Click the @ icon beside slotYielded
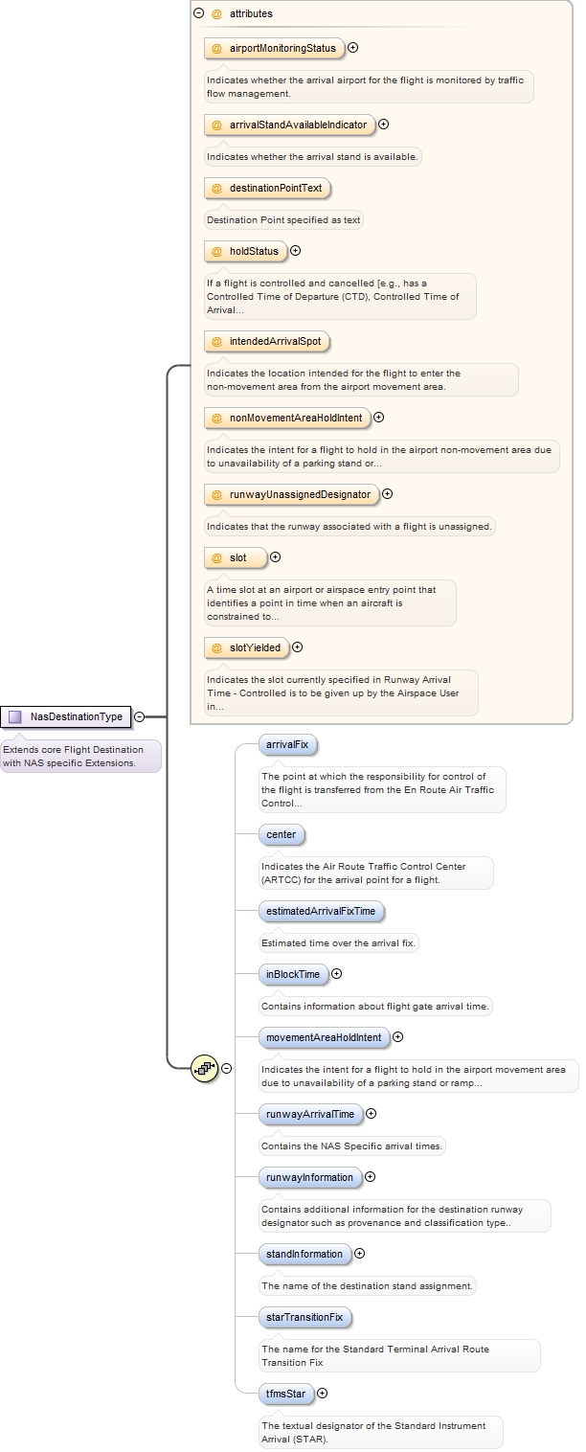Image resolution: width=586 pixels, height=1452 pixels. pyautogui.click(x=216, y=648)
